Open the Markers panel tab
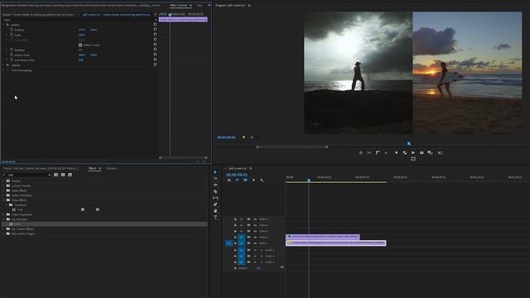This screenshot has height=298, width=530. tap(111, 168)
